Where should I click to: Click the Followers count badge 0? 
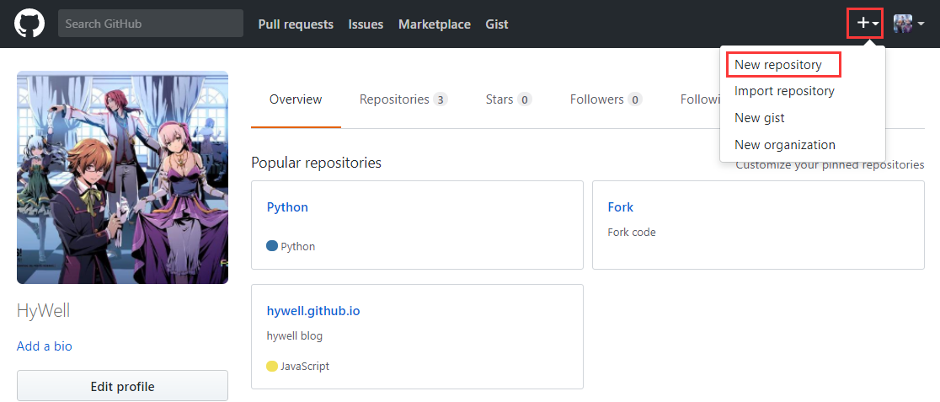634,99
